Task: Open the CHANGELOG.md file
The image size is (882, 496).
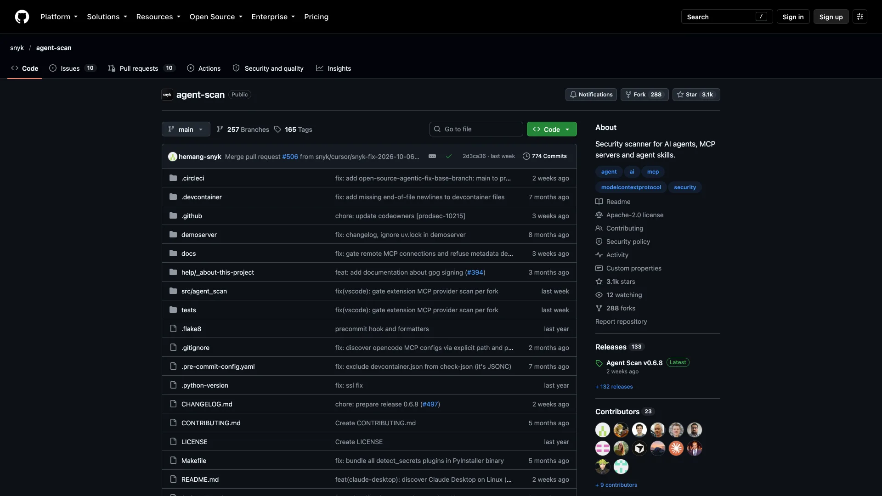Action: [x=207, y=404]
